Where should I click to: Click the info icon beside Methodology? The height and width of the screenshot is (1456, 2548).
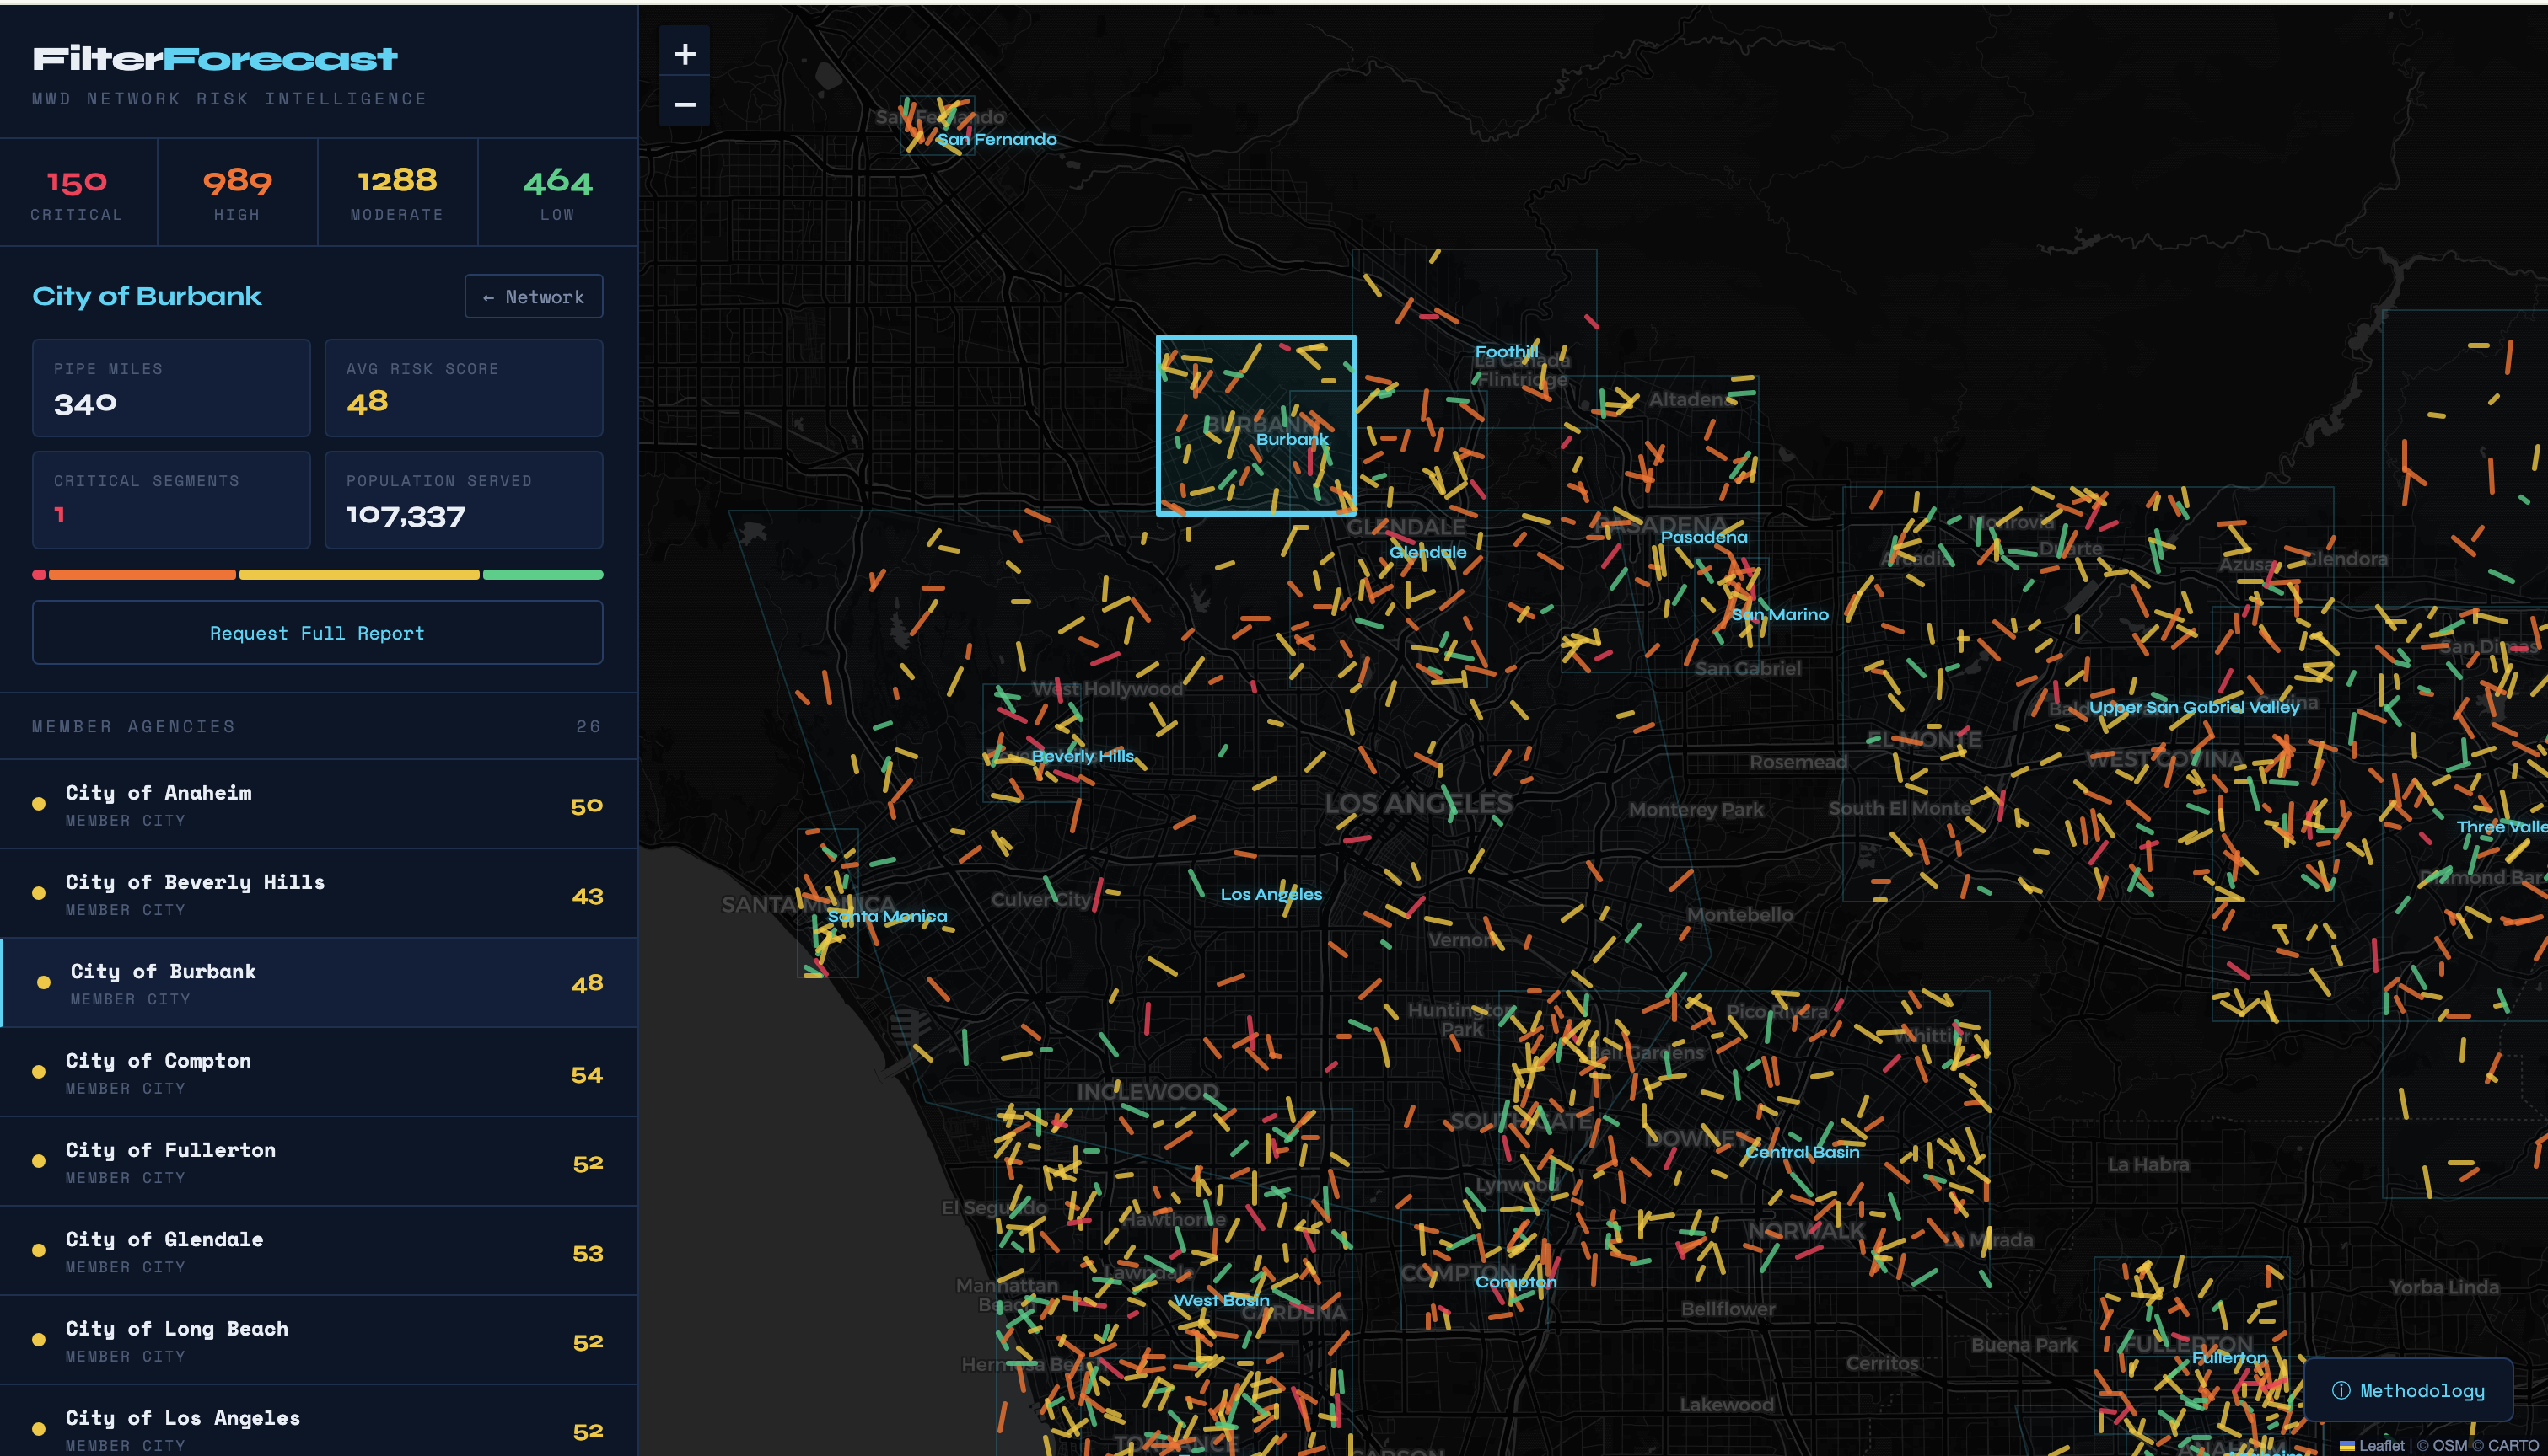pyautogui.click(x=2340, y=1391)
